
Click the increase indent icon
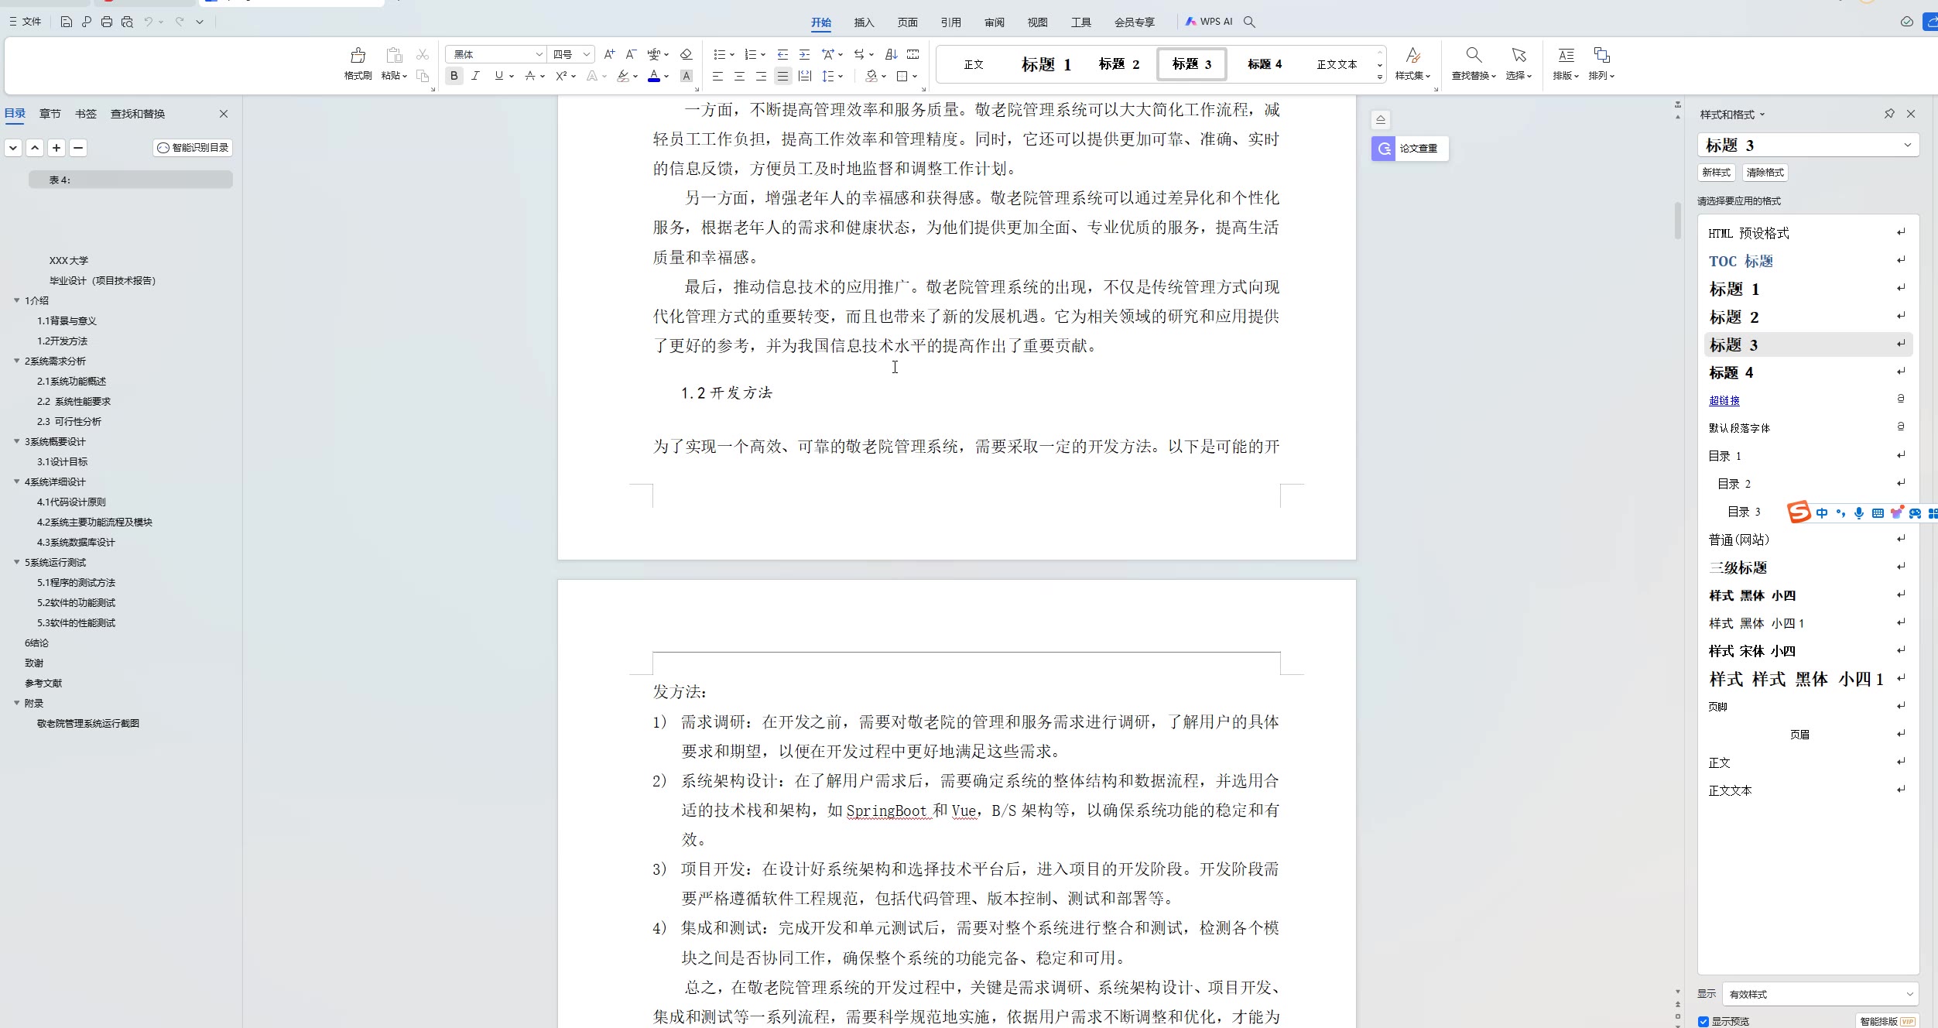(804, 54)
